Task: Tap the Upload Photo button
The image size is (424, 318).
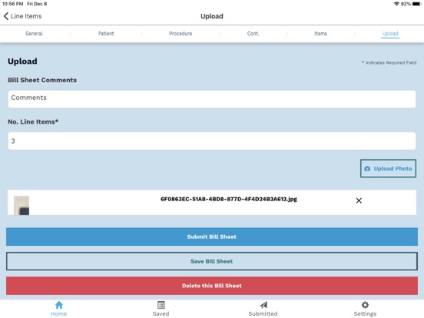Action: [388, 168]
